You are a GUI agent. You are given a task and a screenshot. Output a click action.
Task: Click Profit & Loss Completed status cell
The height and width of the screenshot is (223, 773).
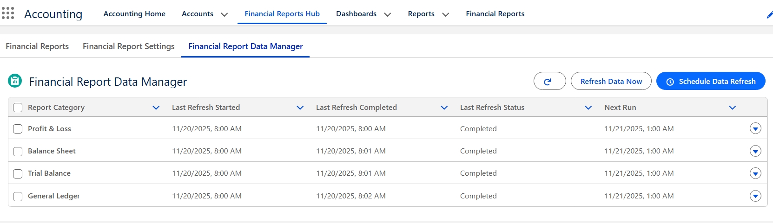[x=478, y=129]
